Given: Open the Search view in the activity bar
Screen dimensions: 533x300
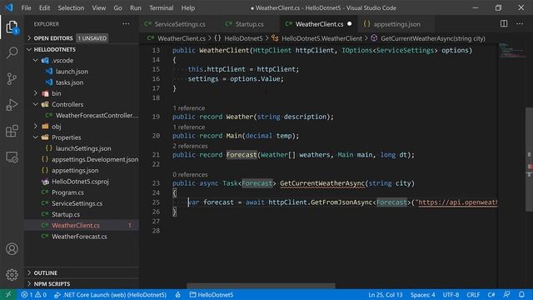Looking at the screenshot, I should (x=12, y=52).
